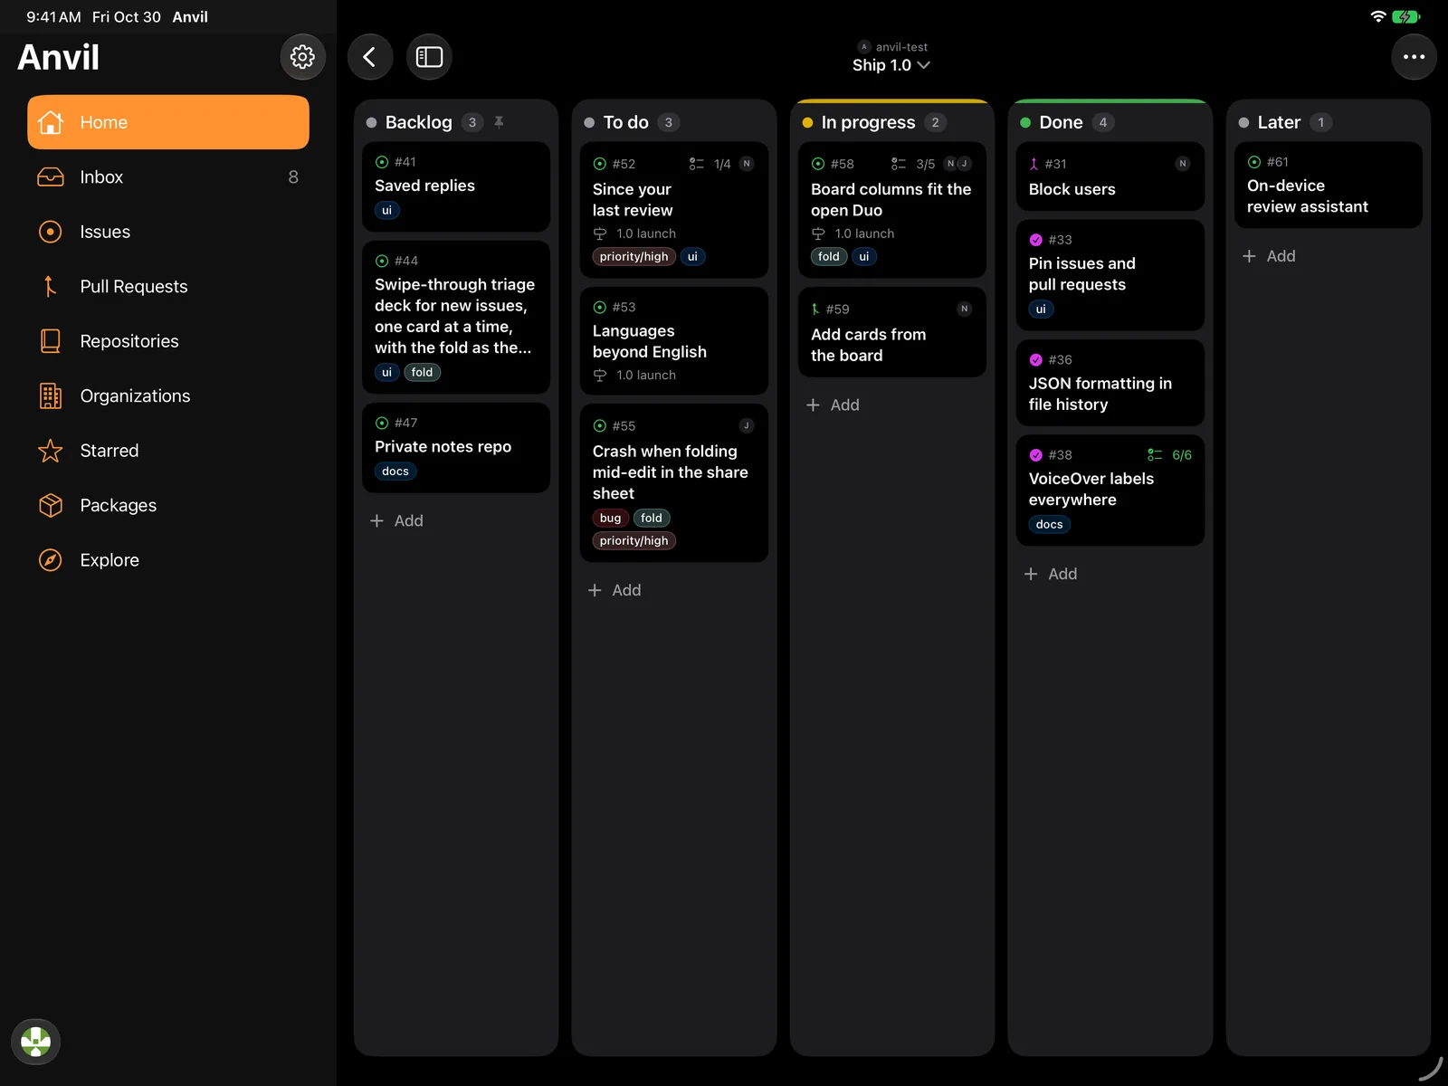The image size is (1448, 1086).
Task: Open the In progress column header
Action: click(x=869, y=122)
